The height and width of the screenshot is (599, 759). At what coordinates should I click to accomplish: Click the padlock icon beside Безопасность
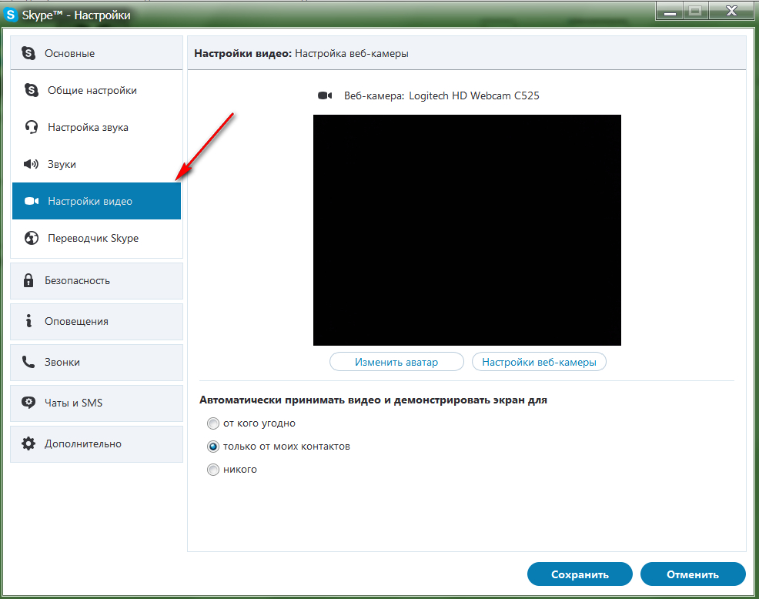tap(28, 280)
